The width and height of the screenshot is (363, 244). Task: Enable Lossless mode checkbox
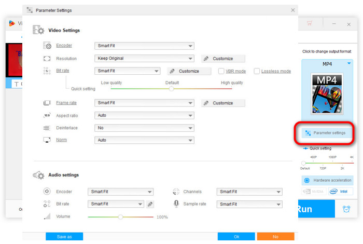[257, 71]
